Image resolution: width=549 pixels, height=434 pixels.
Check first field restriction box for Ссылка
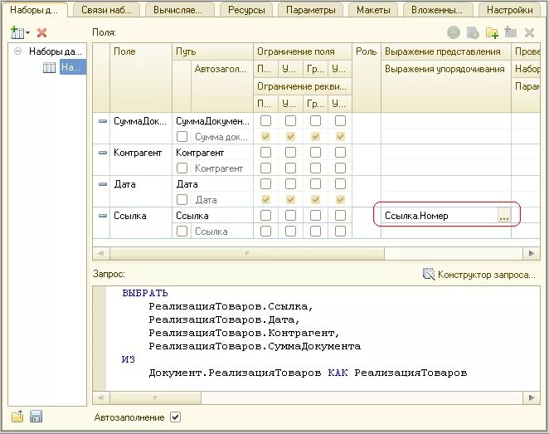coord(265,216)
